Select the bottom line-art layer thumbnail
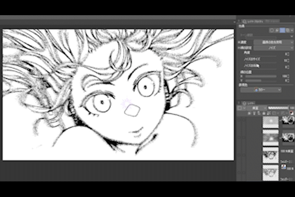Viewport: 295px width, 197px height. (270, 173)
